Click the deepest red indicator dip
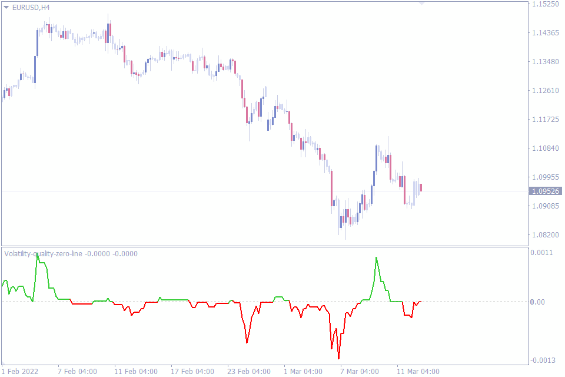565x377 pixels. point(338,358)
